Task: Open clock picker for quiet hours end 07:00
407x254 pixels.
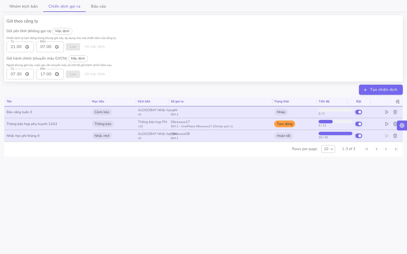Action: point(57,47)
